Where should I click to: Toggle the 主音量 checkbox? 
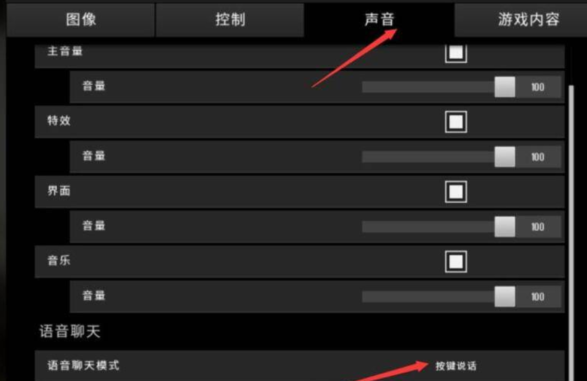click(456, 53)
